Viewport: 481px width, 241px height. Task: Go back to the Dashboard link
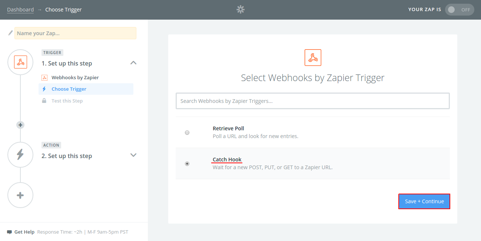(20, 10)
